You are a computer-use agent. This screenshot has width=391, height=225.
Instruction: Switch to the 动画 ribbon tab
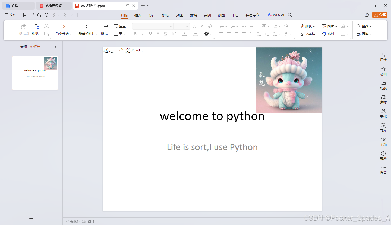tap(180, 15)
